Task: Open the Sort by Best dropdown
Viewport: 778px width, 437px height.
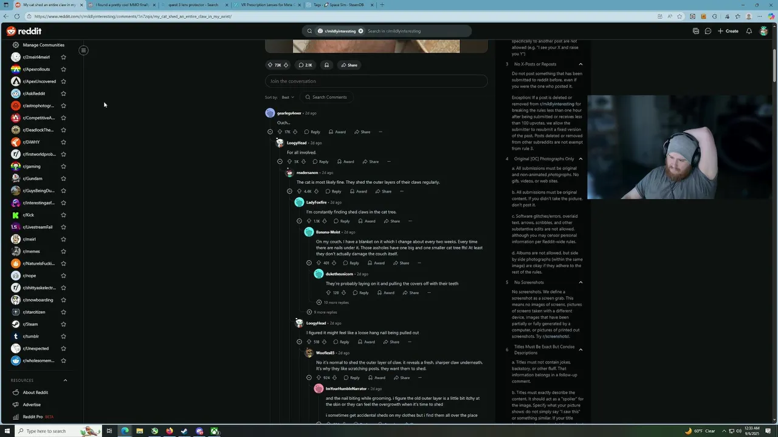Action: [x=287, y=97]
